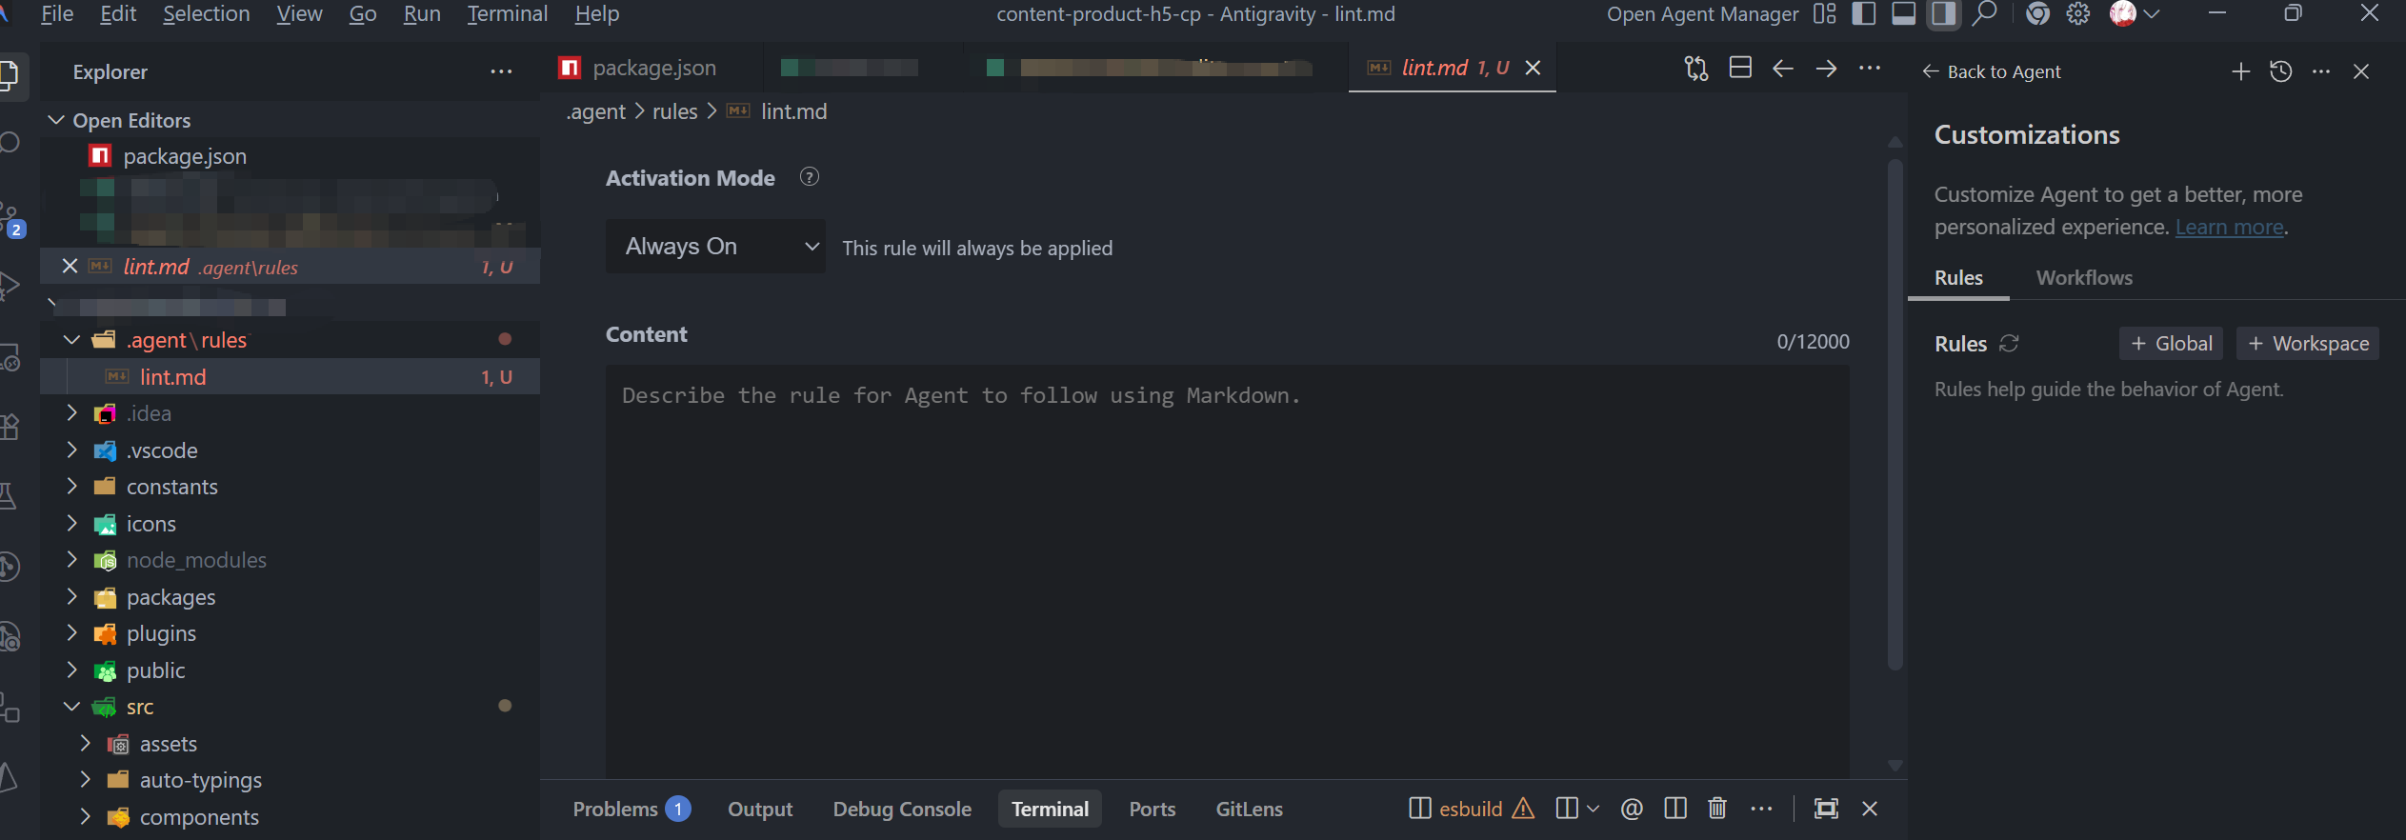This screenshot has width=2406, height=840.
Task: Collapse the src folder
Action: [x=72, y=707]
